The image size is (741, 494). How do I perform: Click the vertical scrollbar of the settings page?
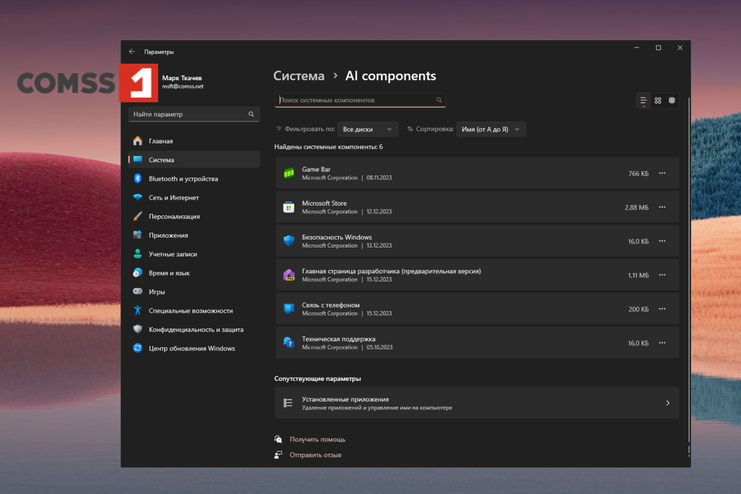pos(689,269)
